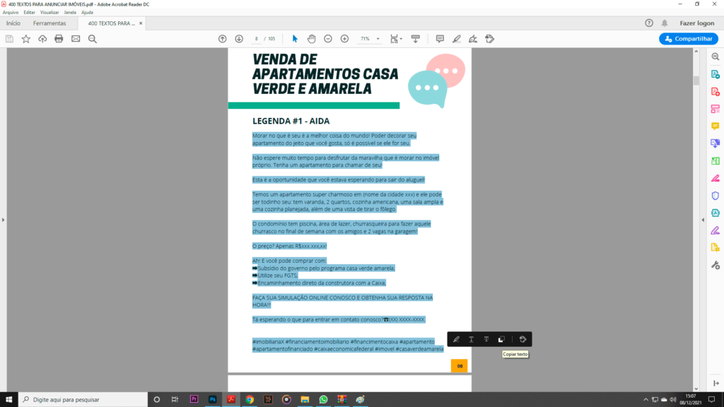This screenshot has width=724, height=407.
Task: Open the More Tools wrench icon
Action: tap(716, 265)
